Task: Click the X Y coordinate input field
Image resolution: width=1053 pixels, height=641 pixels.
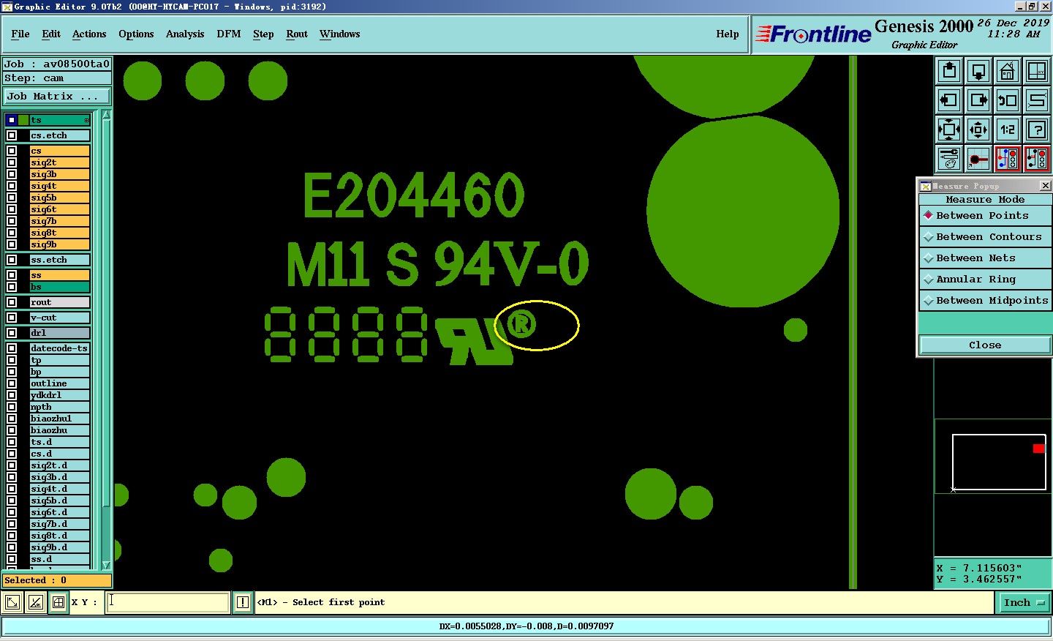Action: 168,603
